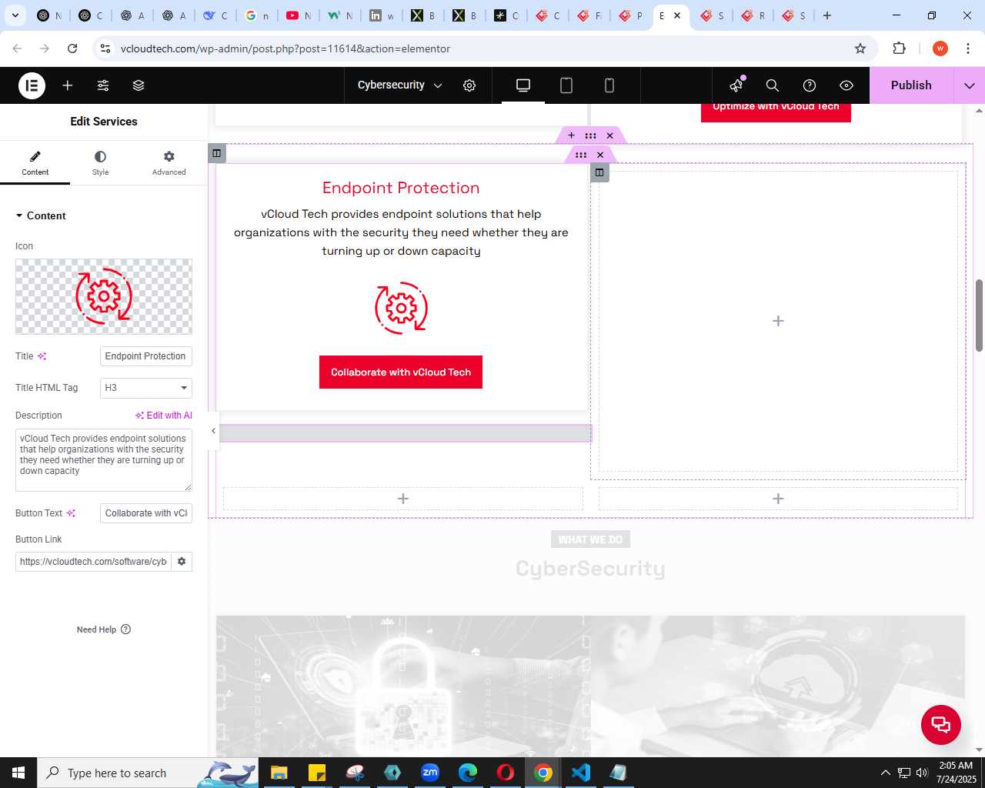
Task: Open File Explorer from taskbar
Action: (279, 773)
